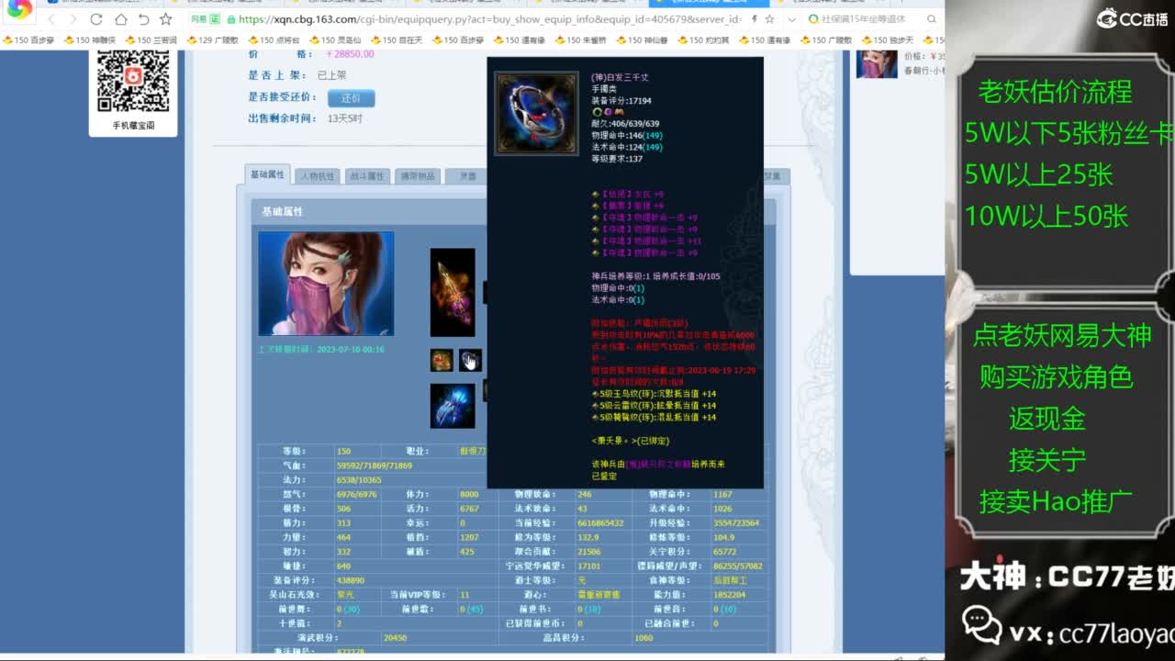Click the search magnifier icon in the search box
1175x661 pixels.
[931, 18]
